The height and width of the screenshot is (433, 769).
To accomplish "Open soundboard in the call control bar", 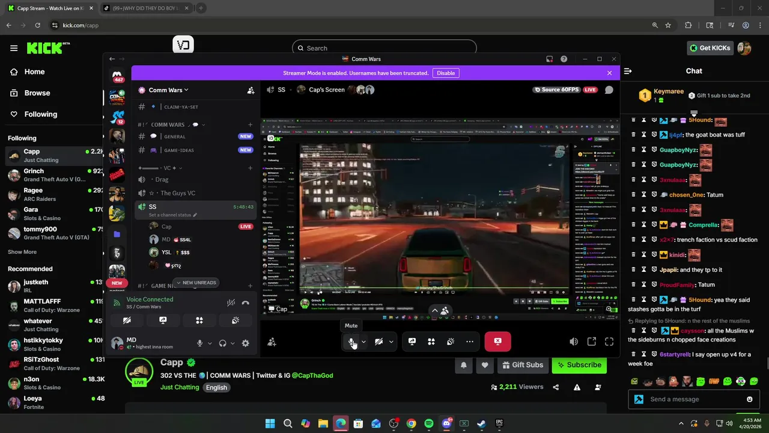I will 451,342.
